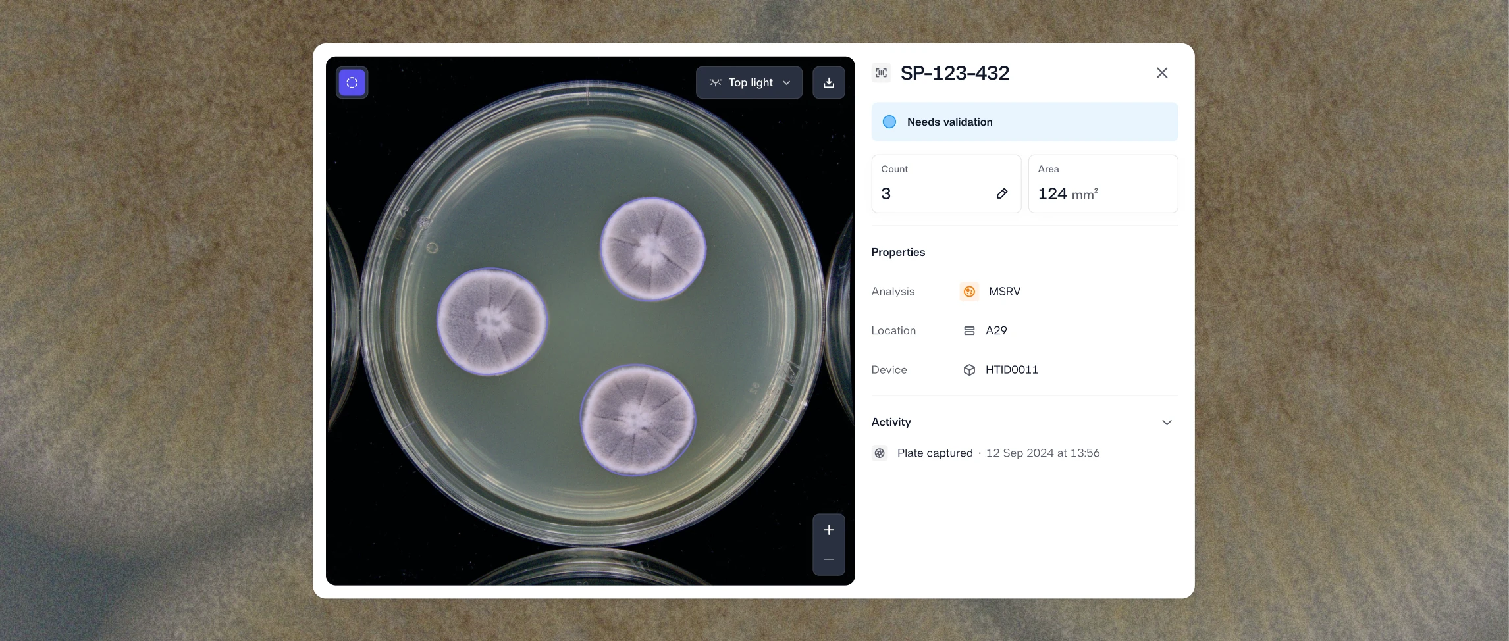The image size is (1509, 641).
Task: Click the Properties heading
Action: point(898,252)
